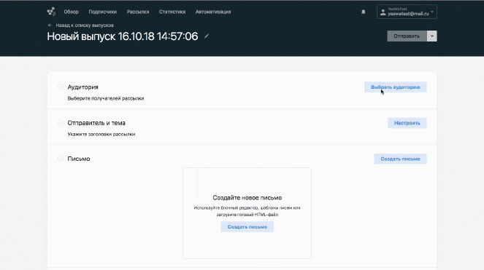Switch to Статистика section

coord(172,12)
